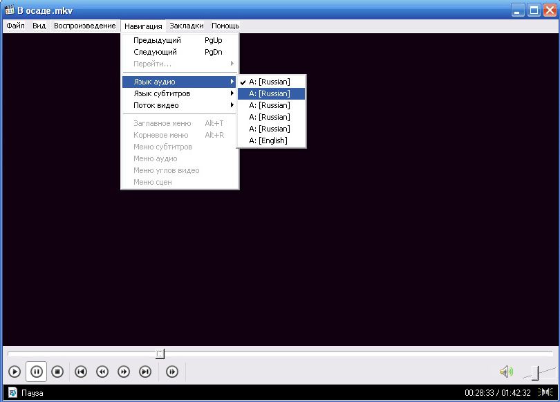Image resolution: width=560 pixels, height=402 pixels.
Task: Increase playback speed with fast-forward icon
Action: [x=124, y=372]
